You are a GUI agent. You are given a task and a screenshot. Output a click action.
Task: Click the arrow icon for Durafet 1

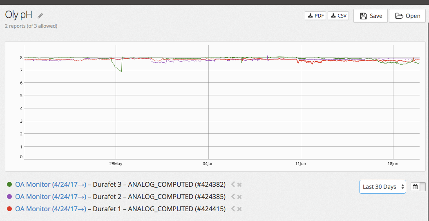[x=233, y=209]
